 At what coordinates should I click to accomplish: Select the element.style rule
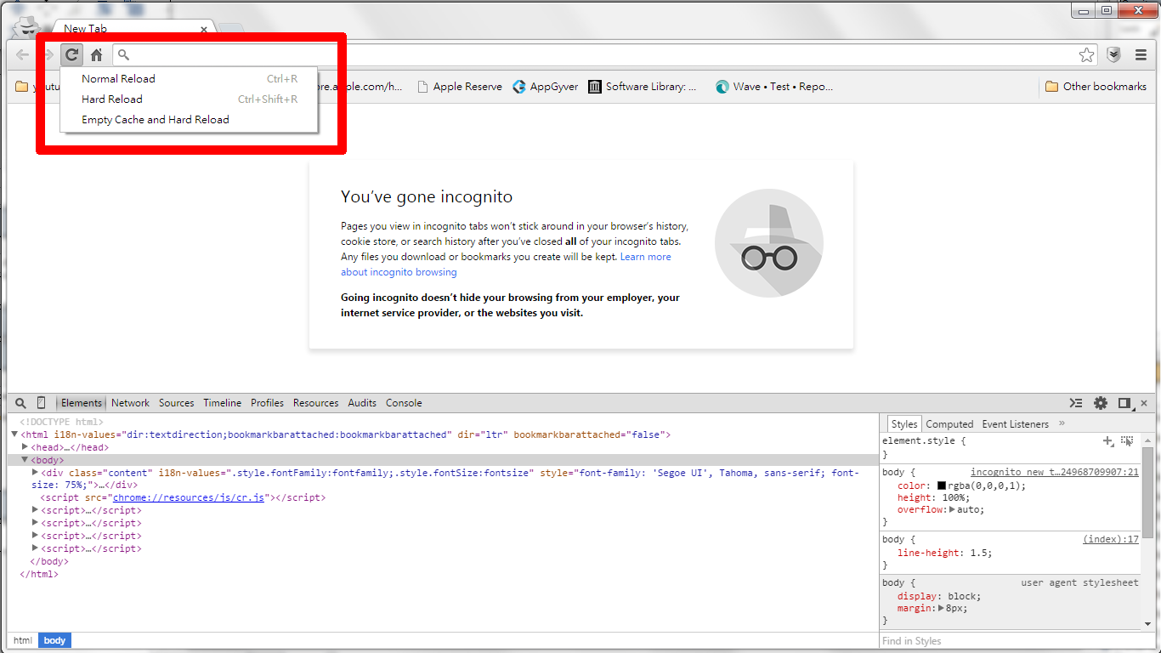coord(924,441)
